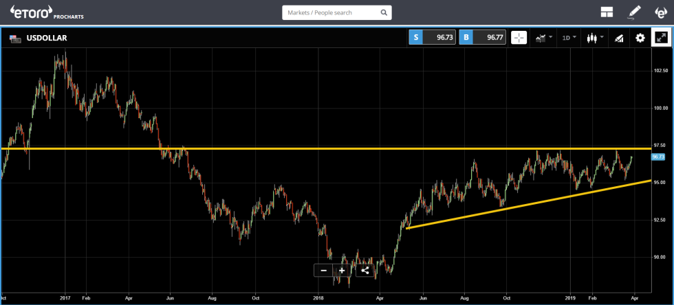Click the USDOLLAR instrument name
The height and width of the screenshot is (305, 674).
47,38
